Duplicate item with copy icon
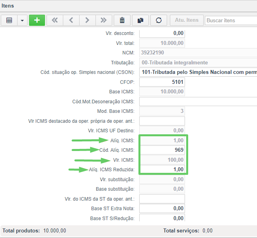 point(140,20)
